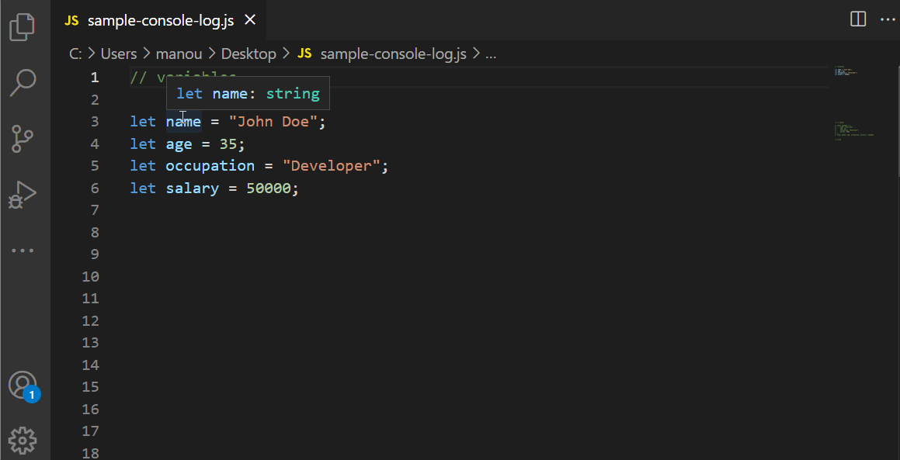
Task: Click the manou breadcrumb item
Action: (x=179, y=54)
